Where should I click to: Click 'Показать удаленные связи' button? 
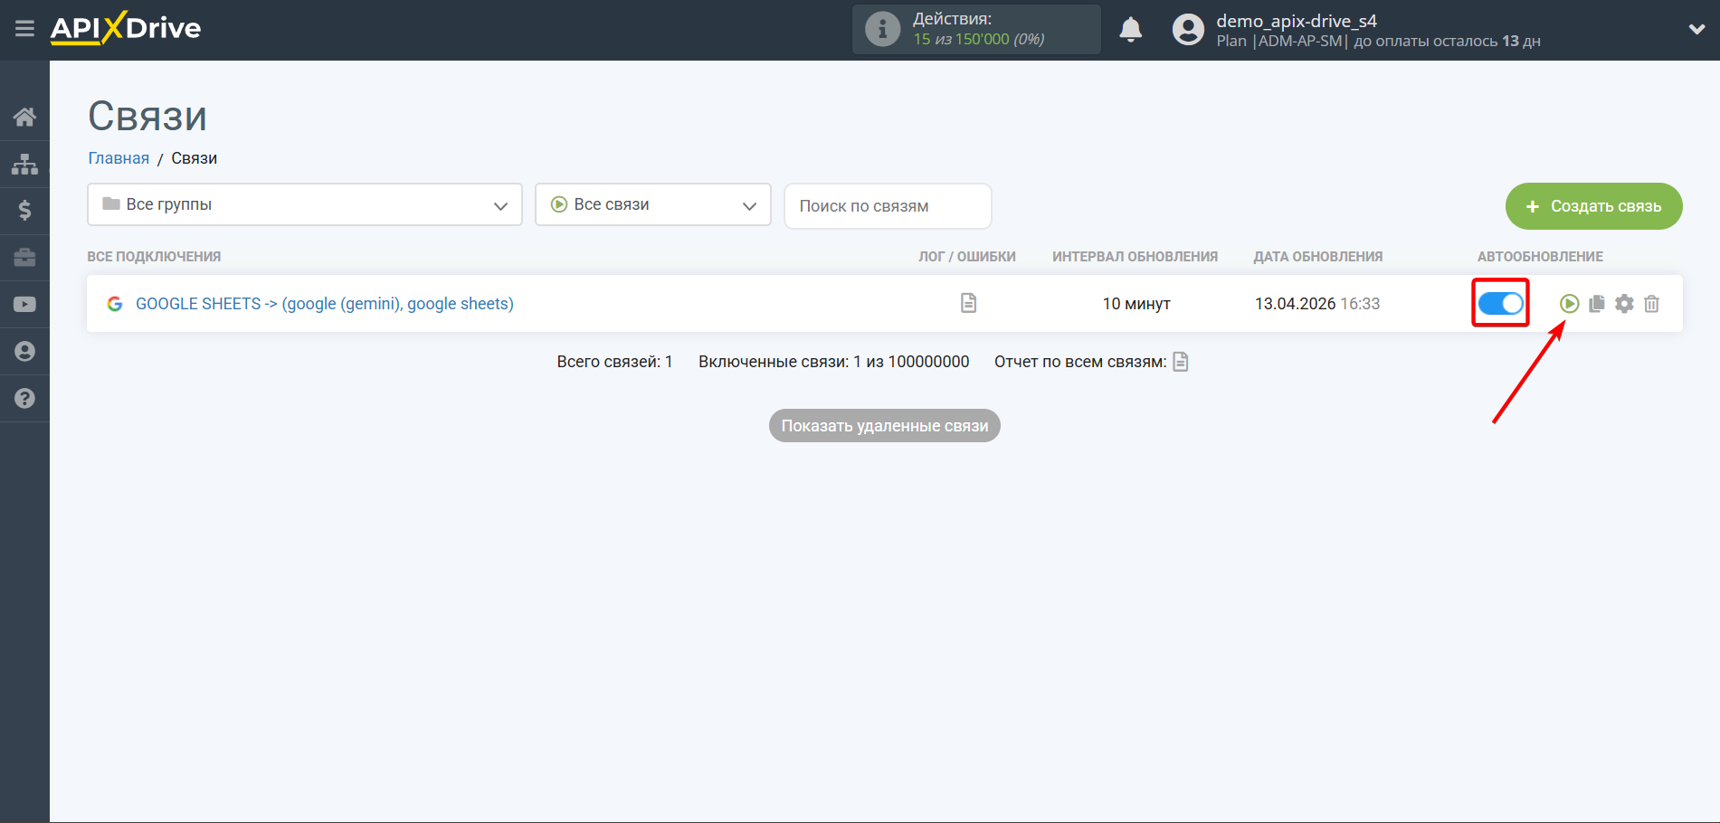[884, 426]
